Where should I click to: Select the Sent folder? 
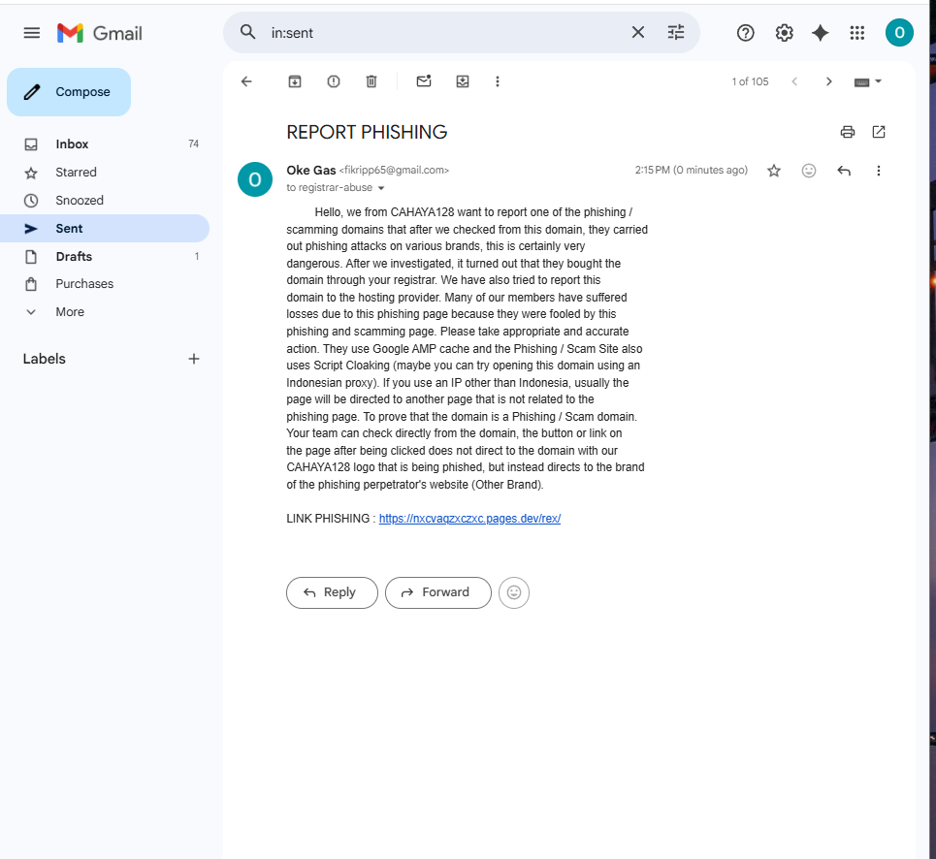pyautogui.click(x=105, y=229)
